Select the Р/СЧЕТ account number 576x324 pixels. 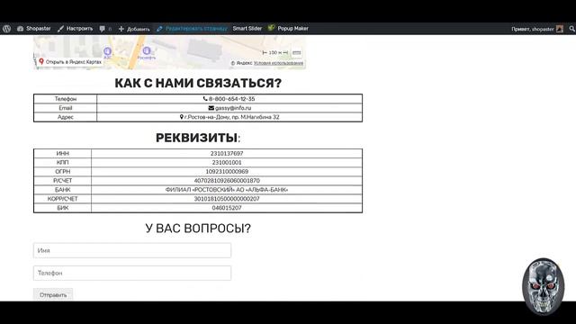[227, 181]
